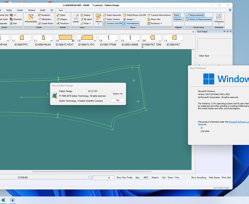This screenshot has width=249, height=204.
Task: Click OK in About Pattern Design dialog
Action: tap(117, 100)
